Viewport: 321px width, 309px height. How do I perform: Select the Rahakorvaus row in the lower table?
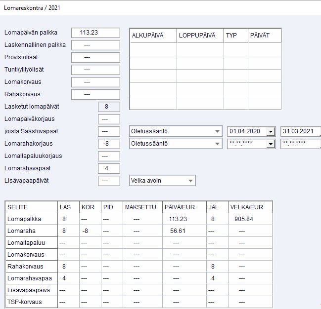click(x=31, y=267)
